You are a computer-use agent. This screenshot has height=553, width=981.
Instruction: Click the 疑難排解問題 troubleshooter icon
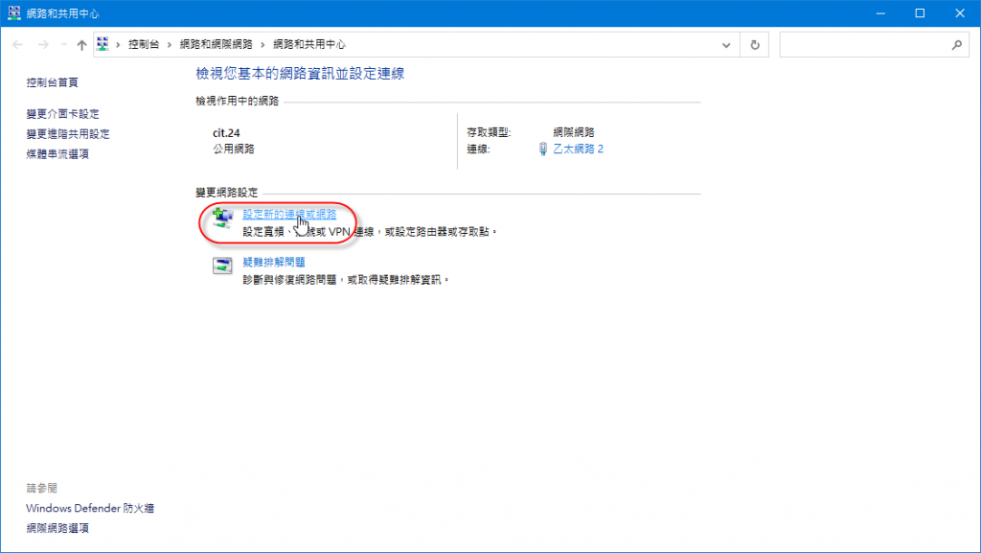tap(222, 266)
